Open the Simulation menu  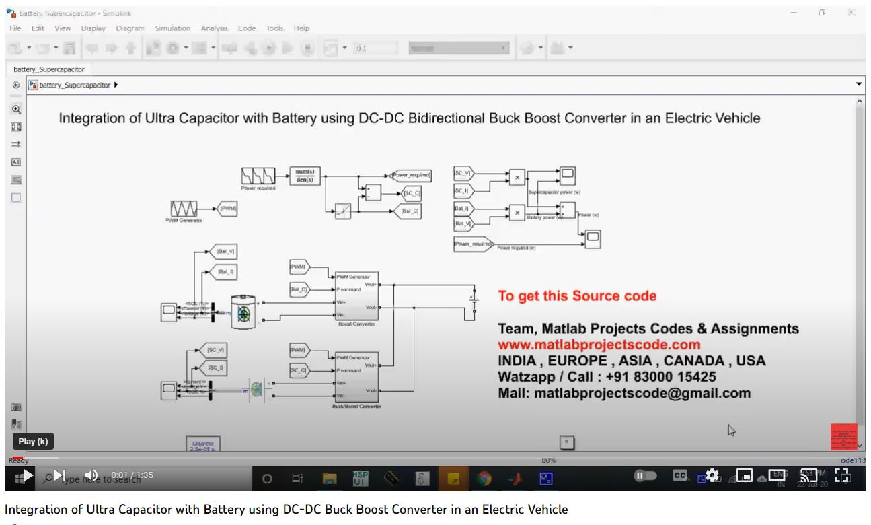[x=172, y=28]
